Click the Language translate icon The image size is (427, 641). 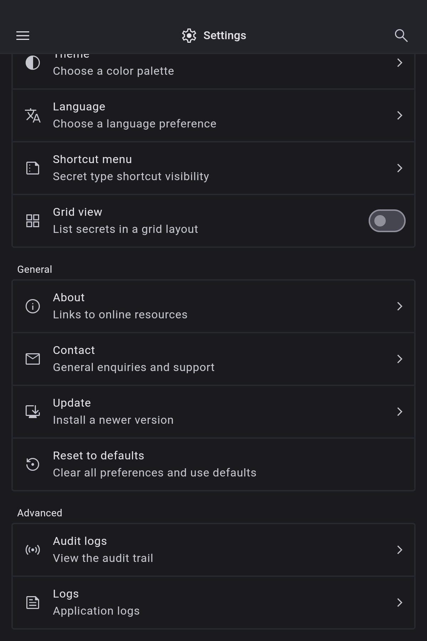click(x=33, y=115)
